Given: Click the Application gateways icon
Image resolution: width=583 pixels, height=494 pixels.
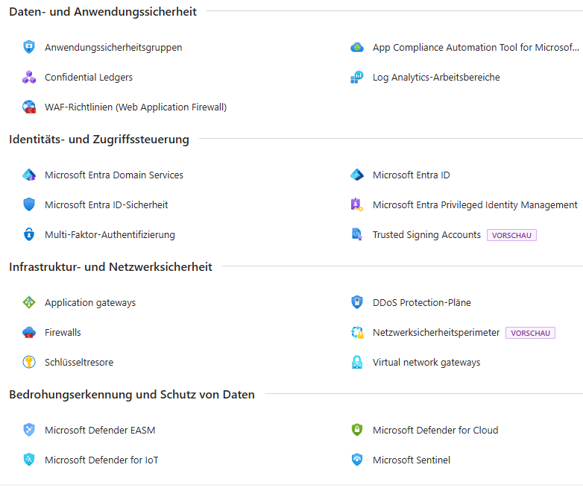Looking at the screenshot, I should pyautogui.click(x=29, y=302).
